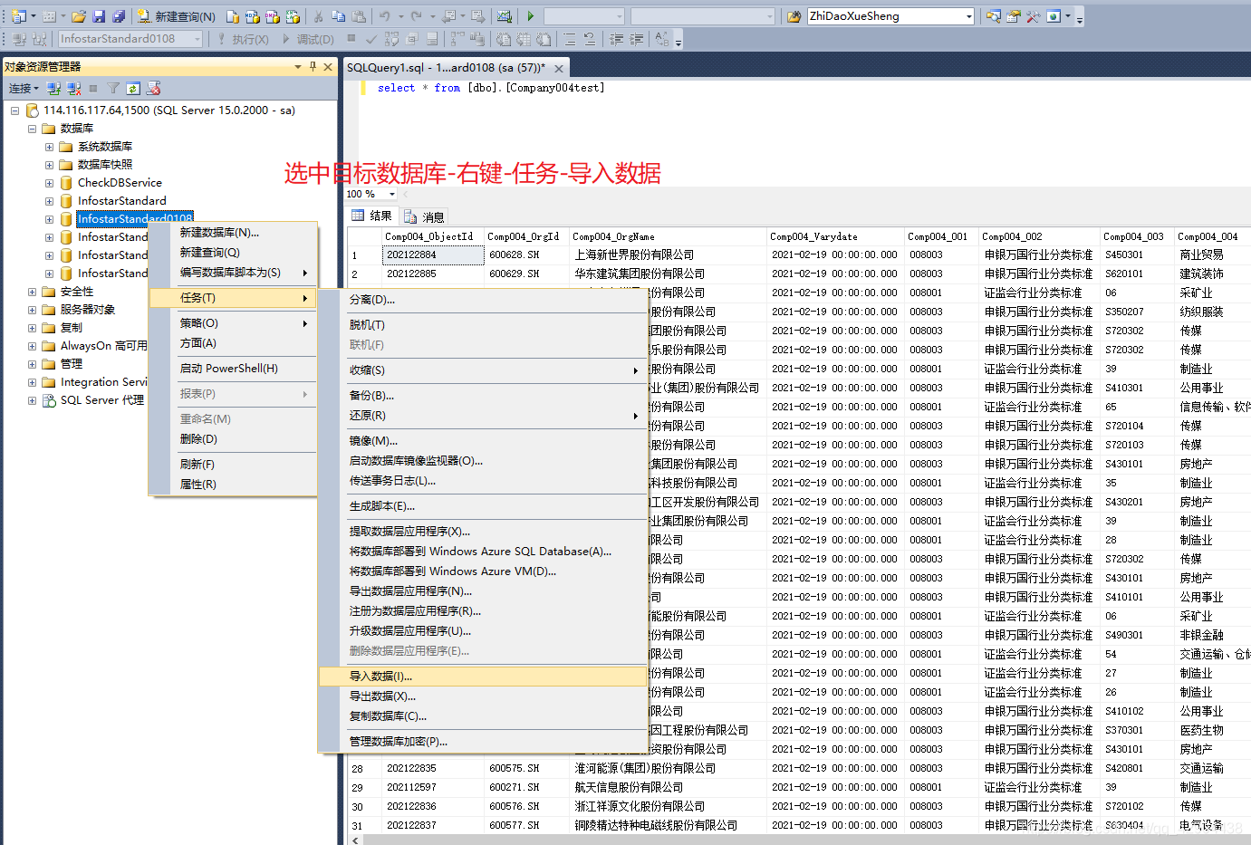Screen dimensions: 1251x845
Task: Switch to the 结果 results tab
Action: click(372, 216)
